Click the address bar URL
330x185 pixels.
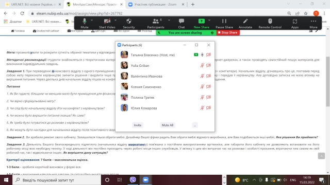[79, 13]
